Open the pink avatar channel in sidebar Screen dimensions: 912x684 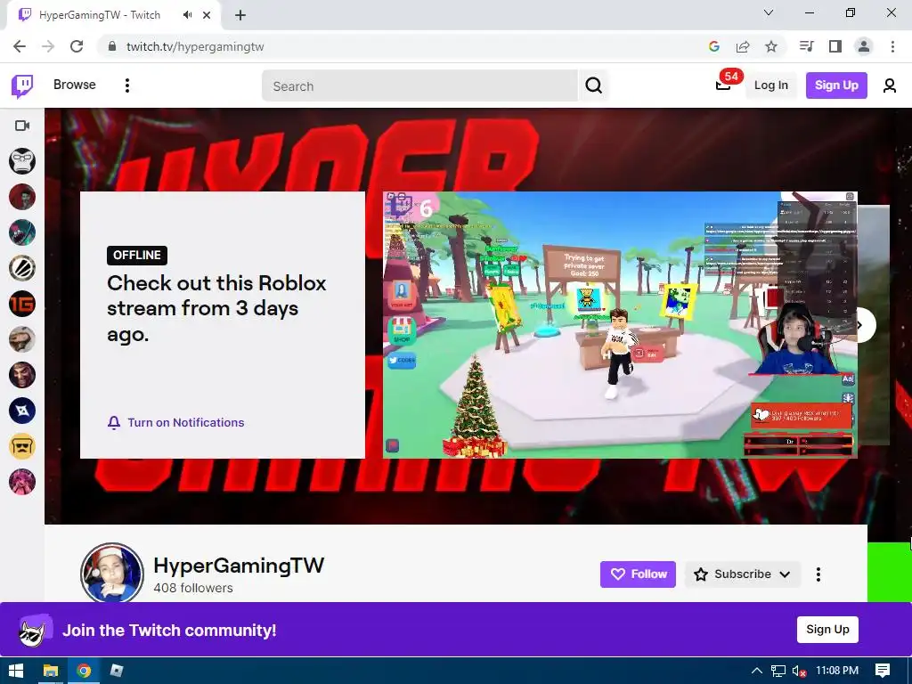tap(22, 482)
